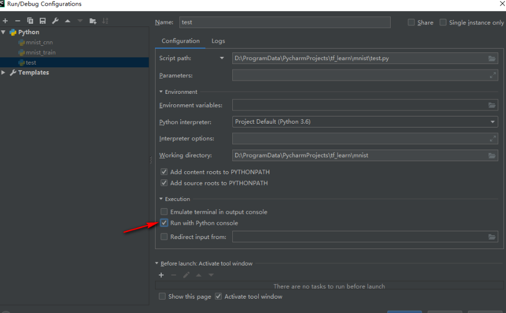
Task: Remove the selected configuration with minus icon
Action: tap(18, 21)
